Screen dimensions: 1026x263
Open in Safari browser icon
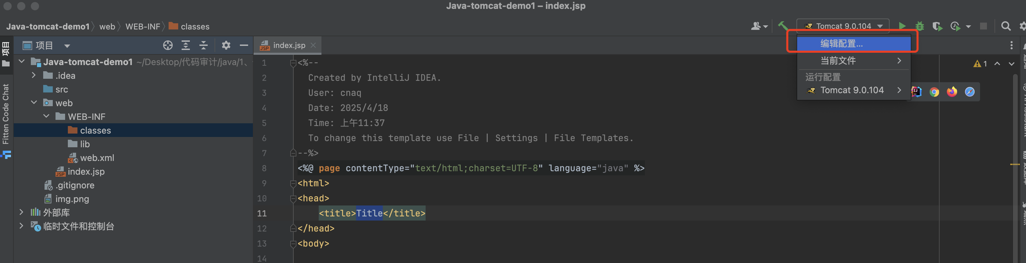pos(969,92)
